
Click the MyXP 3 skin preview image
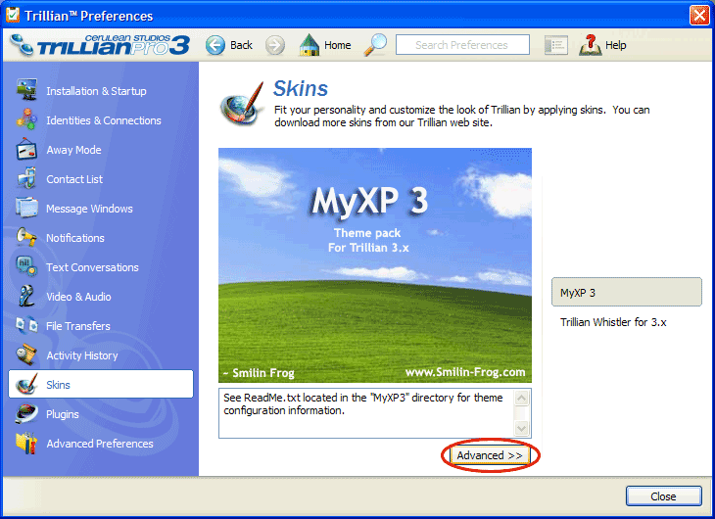tap(375, 265)
